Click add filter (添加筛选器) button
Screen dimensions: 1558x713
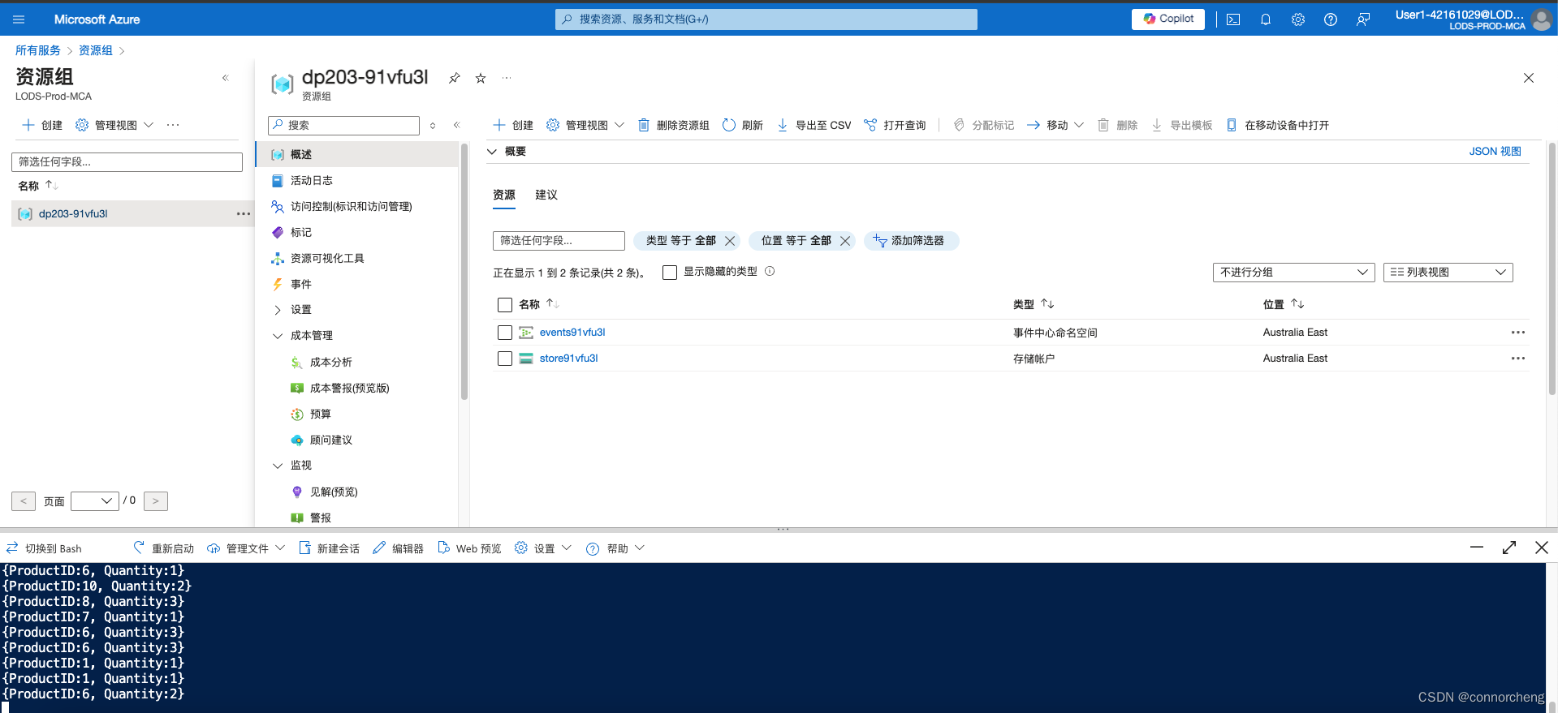tap(912, 241)
